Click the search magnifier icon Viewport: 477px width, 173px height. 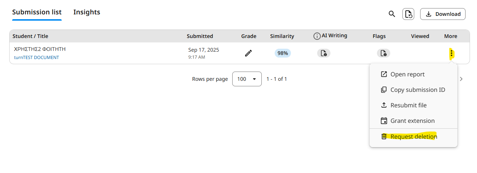(392, 14)
